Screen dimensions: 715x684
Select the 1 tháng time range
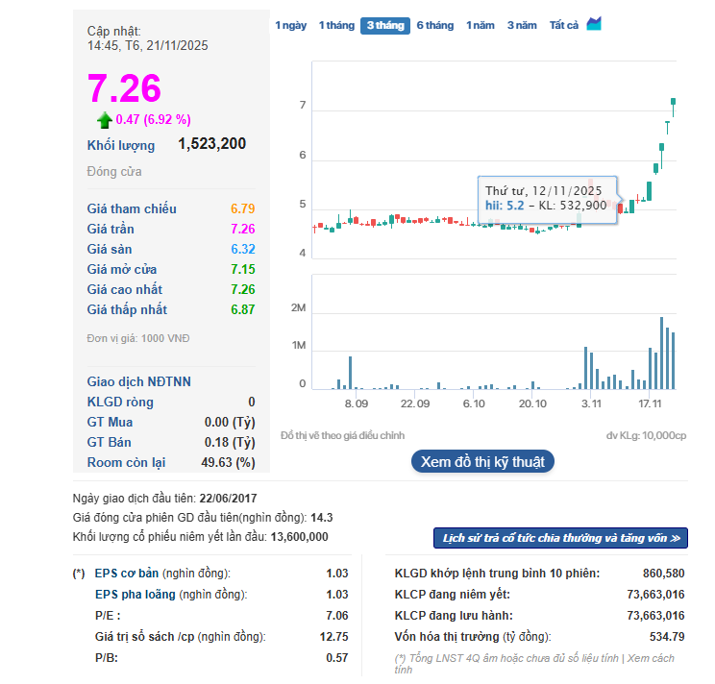click(x=336, y=26)
